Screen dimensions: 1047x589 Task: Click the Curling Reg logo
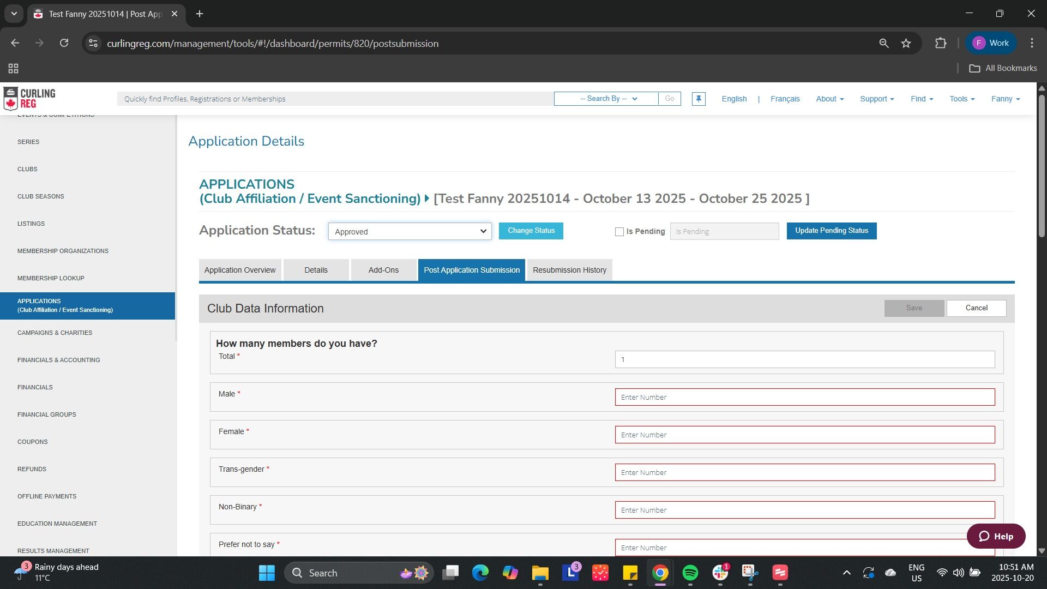[30, 99]
